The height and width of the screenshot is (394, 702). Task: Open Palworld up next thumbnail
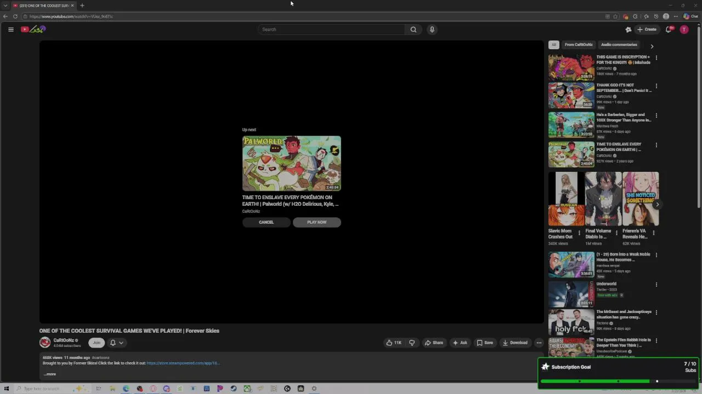coord(292,163)
